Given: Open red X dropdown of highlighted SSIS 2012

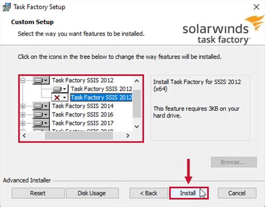Looking at the screenshot, I should 60,97.
